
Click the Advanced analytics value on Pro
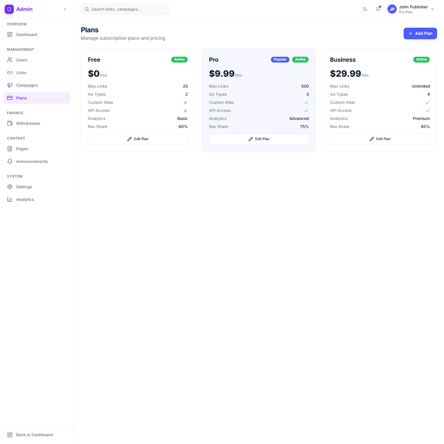pyautogui.click(x=299, y=118)
